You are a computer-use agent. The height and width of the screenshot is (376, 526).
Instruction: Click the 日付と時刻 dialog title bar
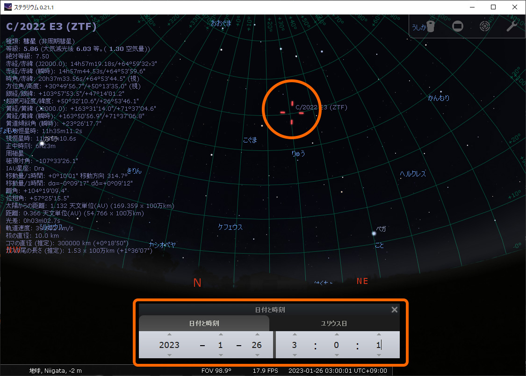coord(269,310)
